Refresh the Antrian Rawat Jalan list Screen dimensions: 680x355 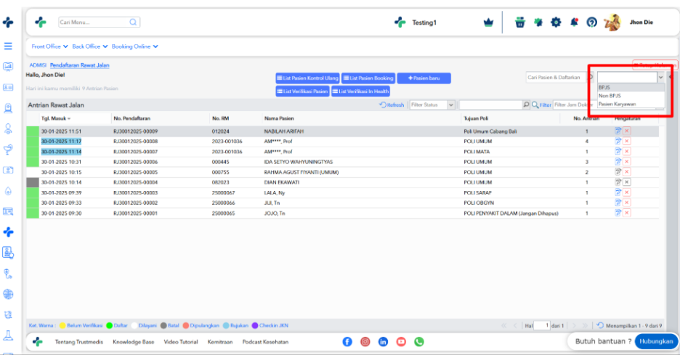click(x=391, y=105)
